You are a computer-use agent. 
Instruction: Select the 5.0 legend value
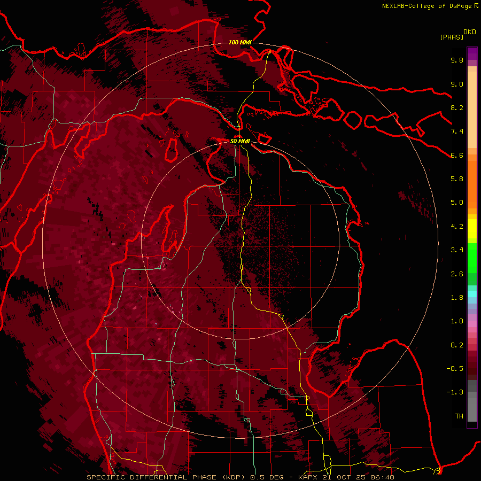tap(457, 203)
